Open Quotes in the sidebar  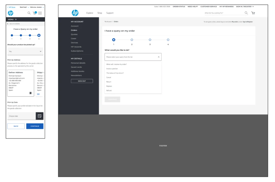[74, 35]
